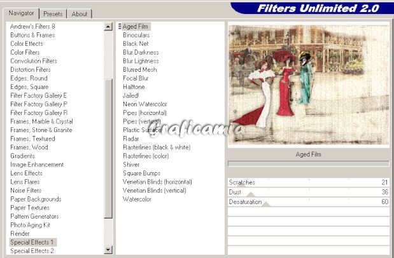The width and height of the screenshot is (394, 258).
Task: Open the Paper Backgrounds category
Action: click(x=36, y=200)
